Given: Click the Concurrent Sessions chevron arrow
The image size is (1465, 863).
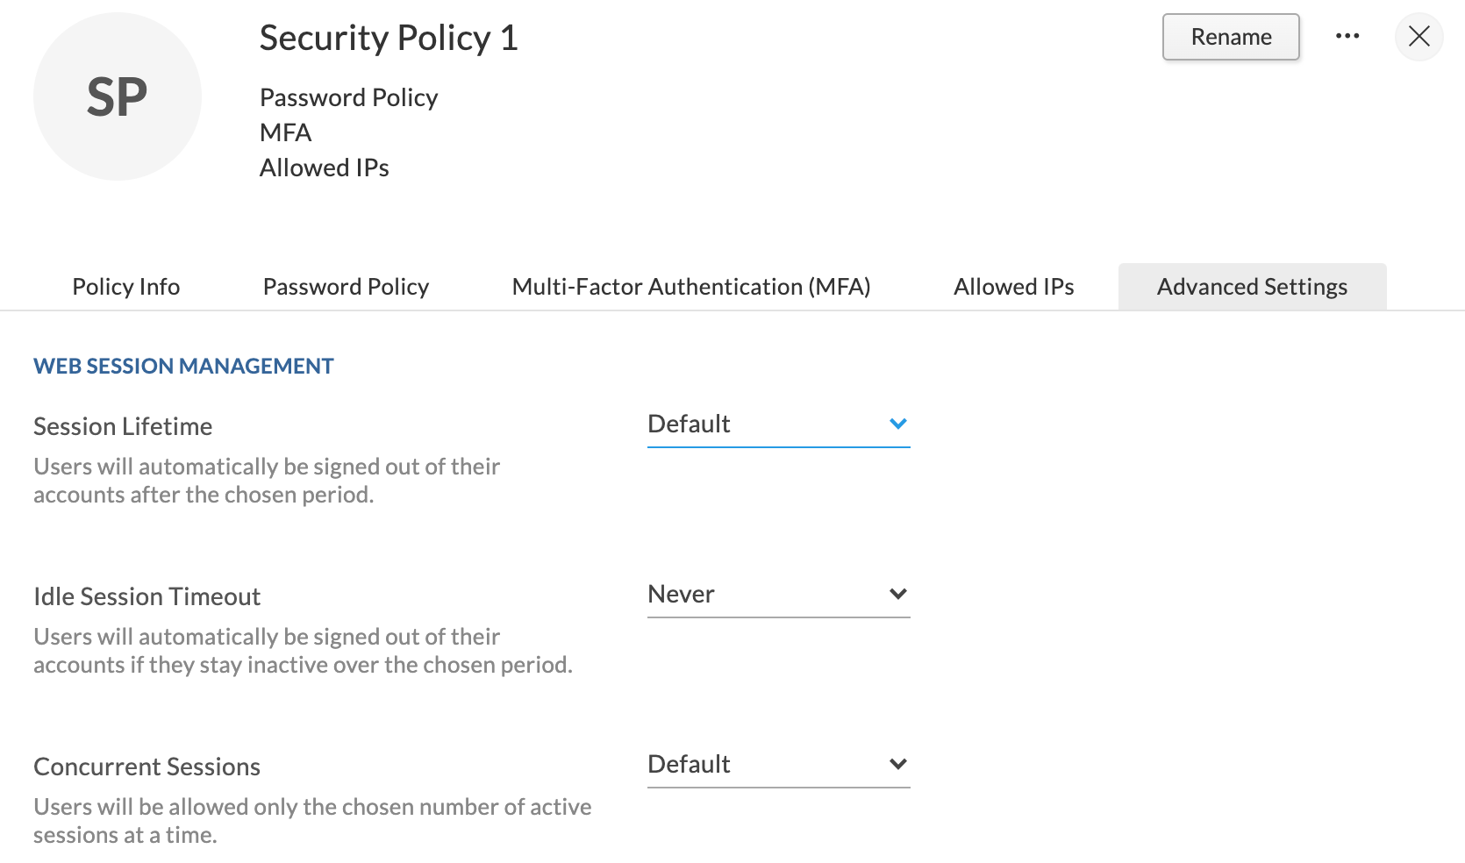Looking at the screenshot, I should [897, 764].
